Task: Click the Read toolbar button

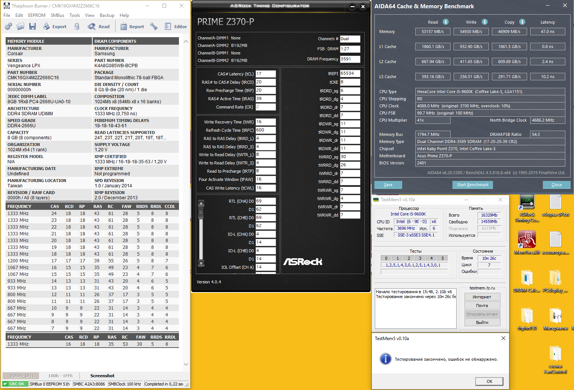Action: pyautogui.click(x=99, y=26)
